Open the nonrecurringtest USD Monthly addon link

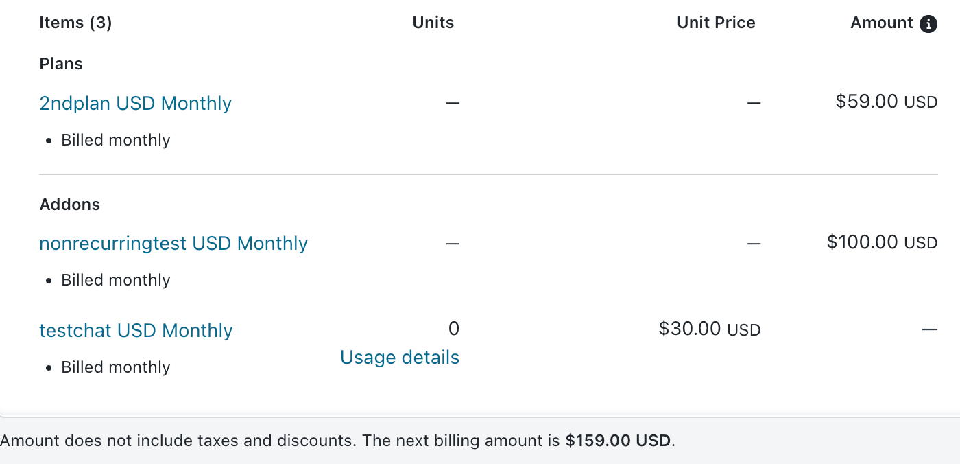173,244
